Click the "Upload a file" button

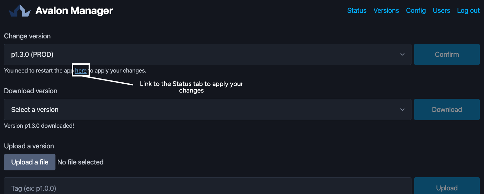(x=30, y=162)
